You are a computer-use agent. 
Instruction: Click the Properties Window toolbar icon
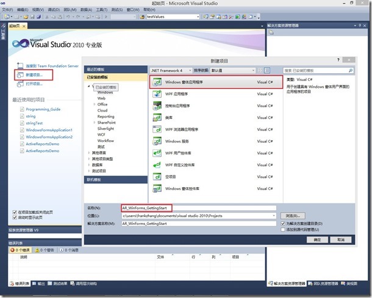tap(212, 17)
